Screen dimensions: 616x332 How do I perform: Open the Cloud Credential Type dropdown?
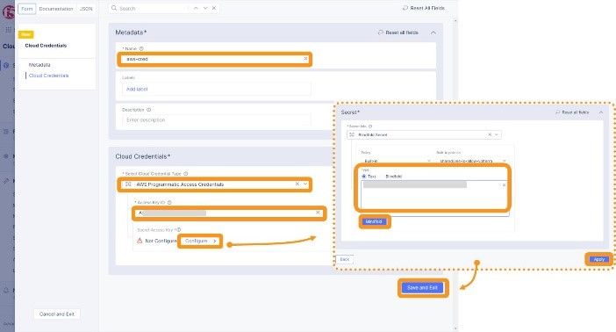(x=305, y=184)
